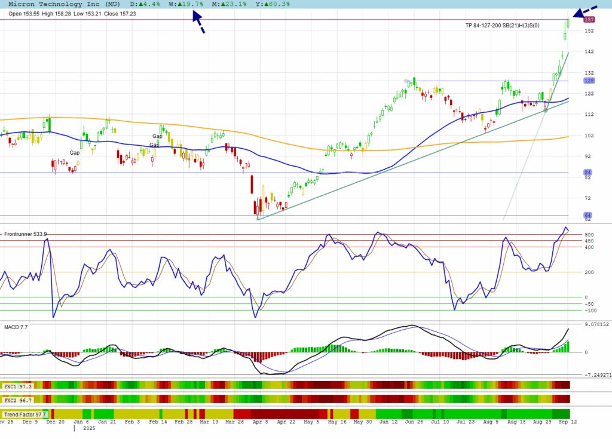This screenshot has width=612, height=439.
Task: Click the Feb 28 date label
Action: click(x=183, y=422)
